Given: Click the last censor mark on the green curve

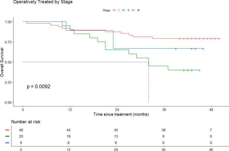Looking at the screenshot, I should click(x=200, y=70).
